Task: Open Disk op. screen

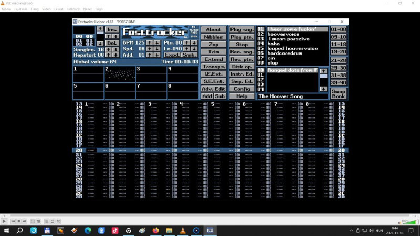Action: coord(241,67)
